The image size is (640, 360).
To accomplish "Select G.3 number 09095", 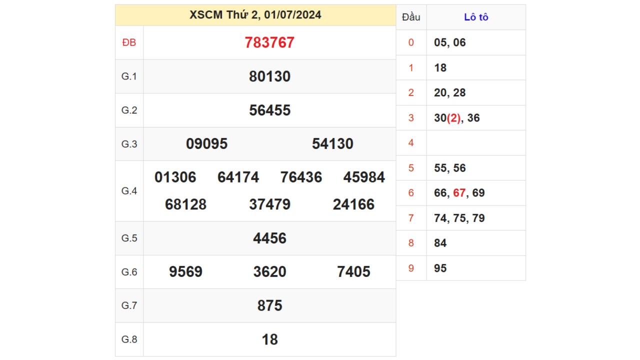I will [206, 144].
